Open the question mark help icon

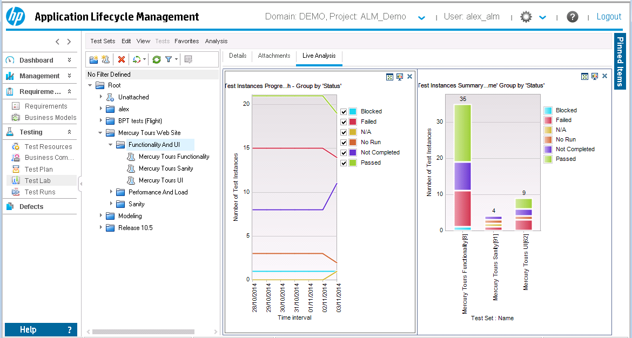click(573, 17)
